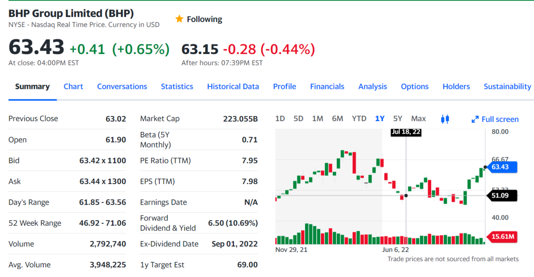
Task: Click the 1y Target Est value 69.00
Action: point(247,265)
